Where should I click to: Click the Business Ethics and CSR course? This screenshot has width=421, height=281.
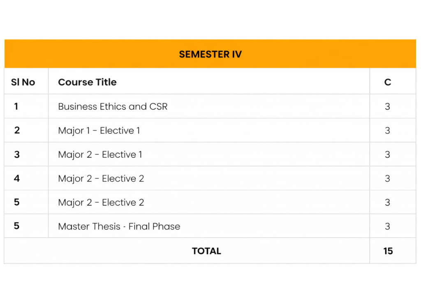click(113, 107)
